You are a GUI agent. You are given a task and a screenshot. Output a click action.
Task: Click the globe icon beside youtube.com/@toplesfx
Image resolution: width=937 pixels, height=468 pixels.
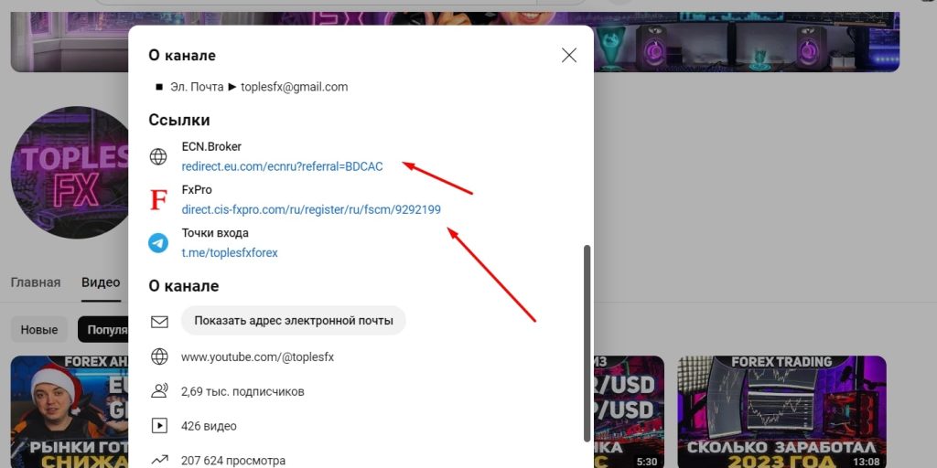pyautogui.click(x=159, y=357)
